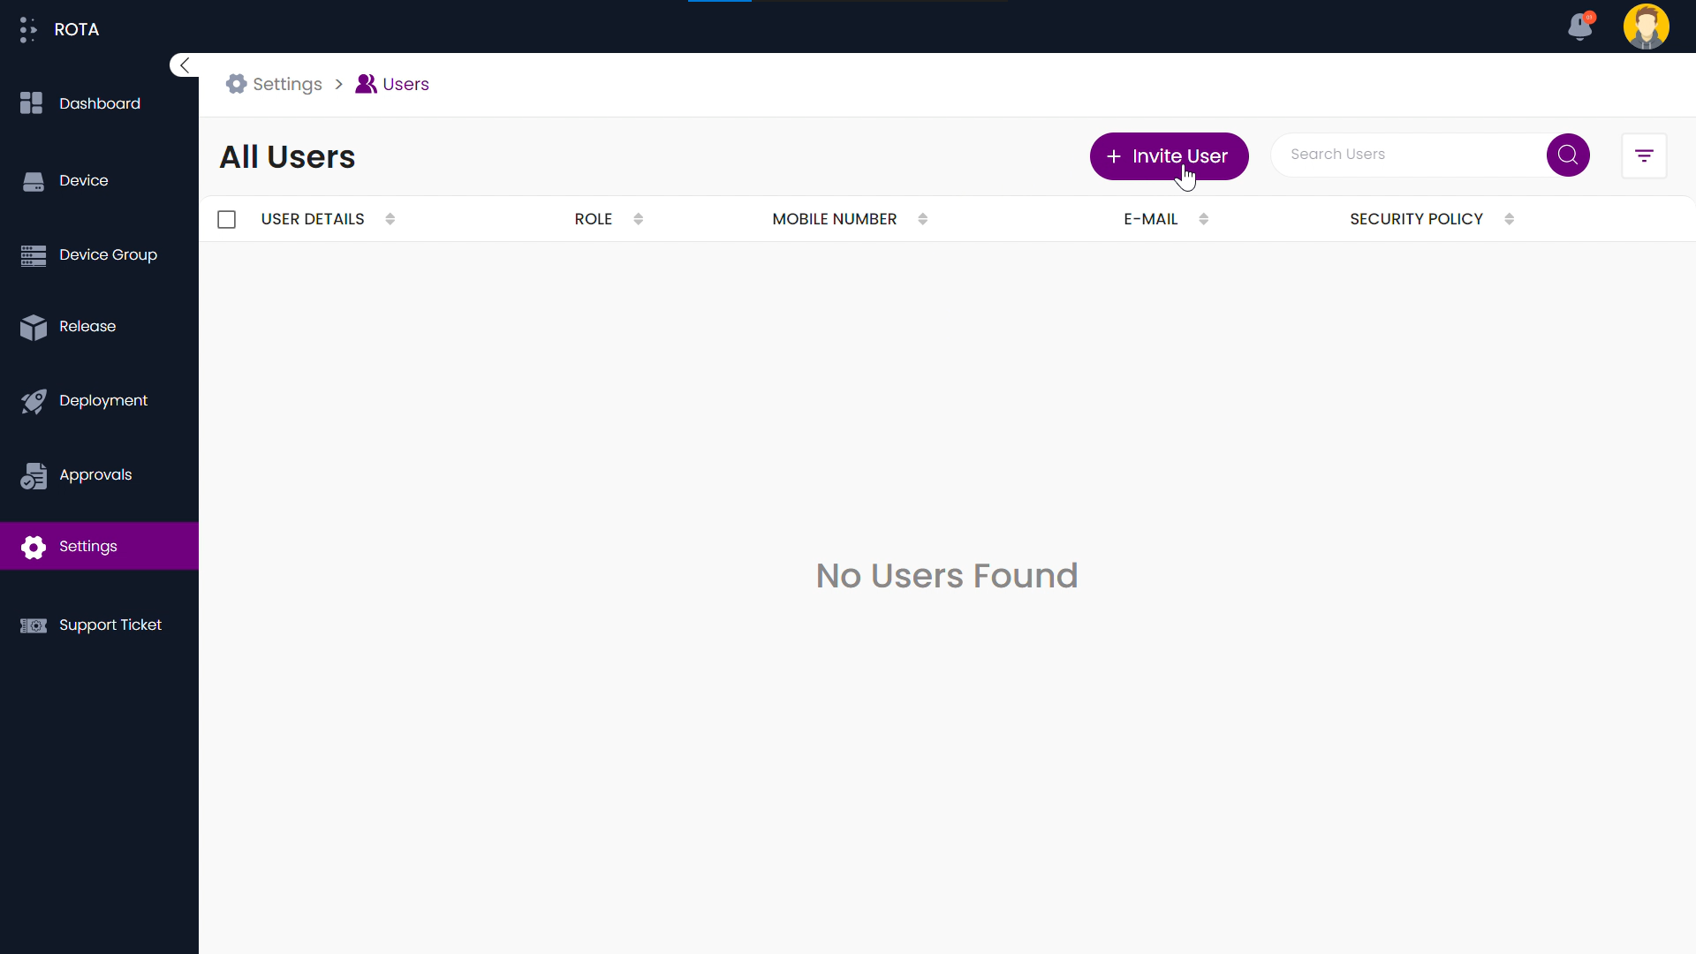Click the filter icon button
This screenshot has height=954, width=1696.
1645,155
